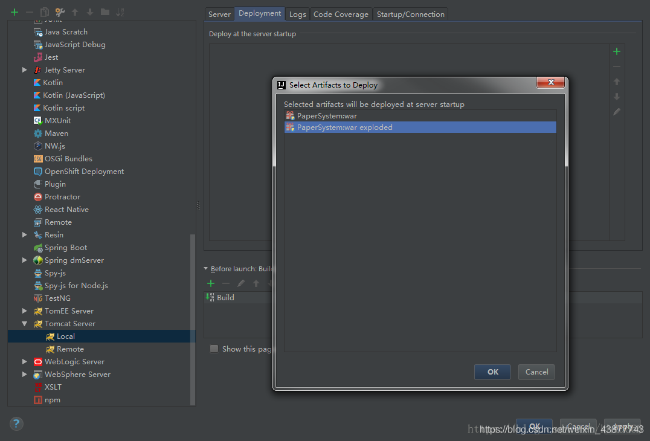This screenshot has width=650, height=441.
Task: Add artifact with green plus in Deployment
Action: pyautogui.click(x=616, y=51)
